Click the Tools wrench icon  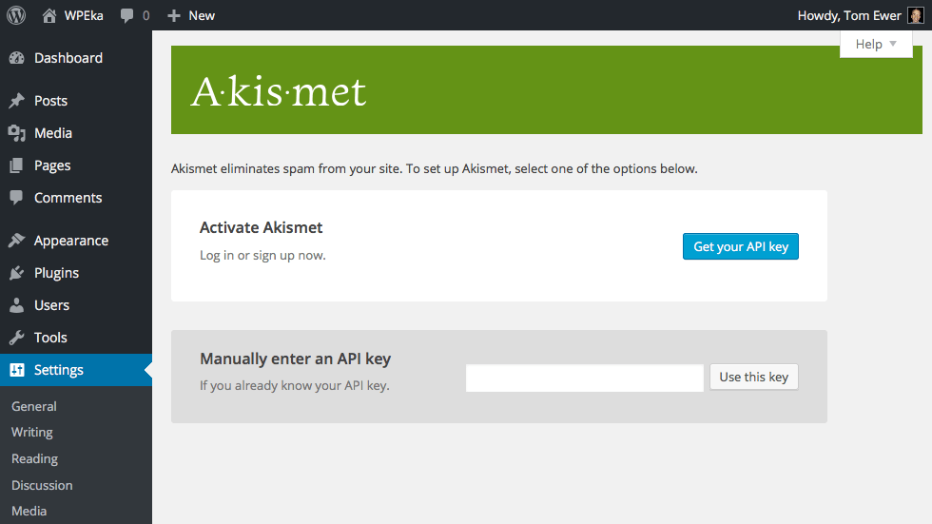(x=16, y=338)
